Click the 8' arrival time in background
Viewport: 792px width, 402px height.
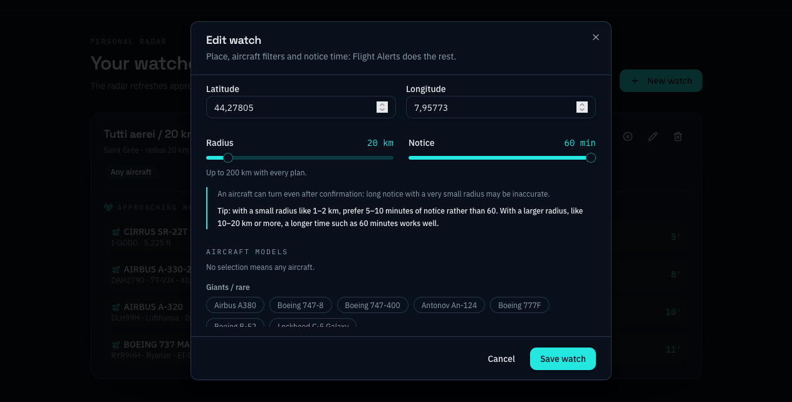675,274
